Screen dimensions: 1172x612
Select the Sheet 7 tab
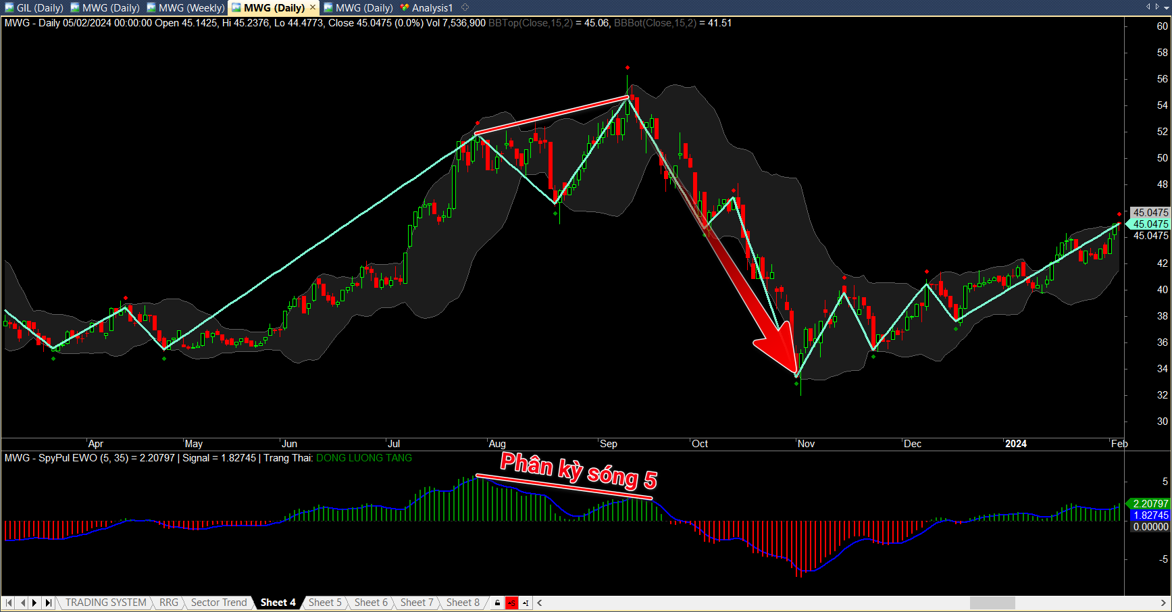pyautogui.click(x=417, y=603)
